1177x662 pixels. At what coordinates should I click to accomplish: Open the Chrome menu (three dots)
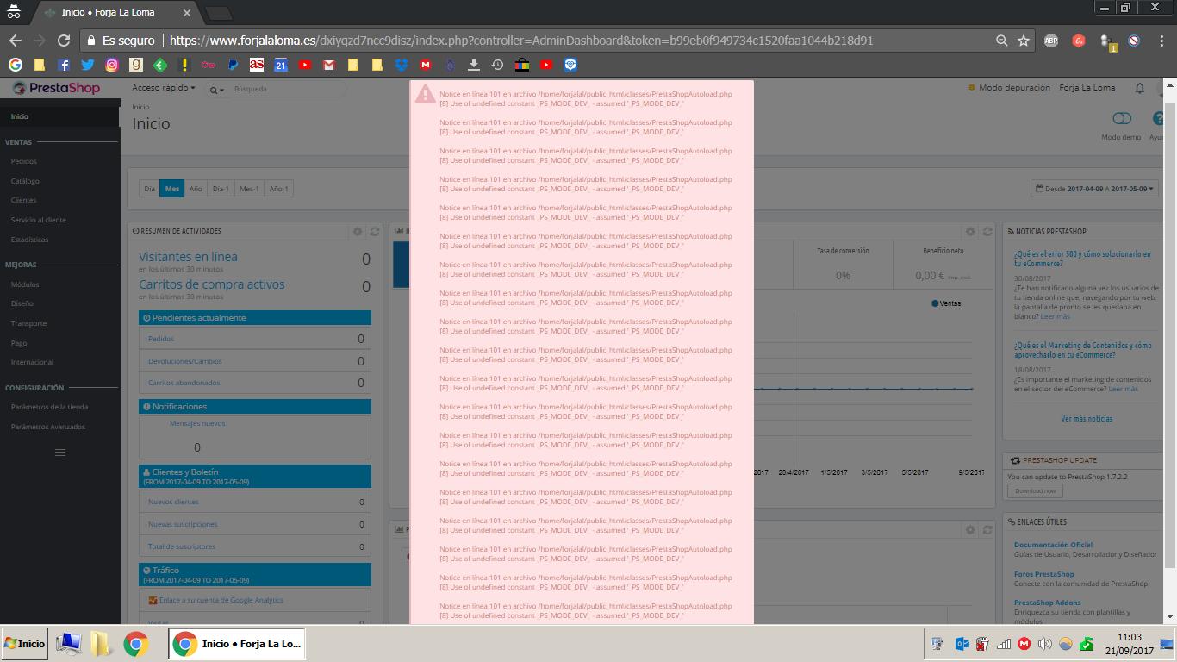tap(1161, 41)
